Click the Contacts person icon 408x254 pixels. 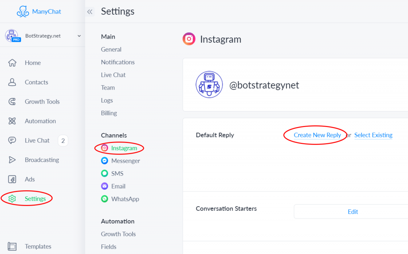pos(12,82)
